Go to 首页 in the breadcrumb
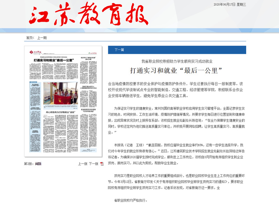This screenshot has width=279, height=203. (30, 38)
